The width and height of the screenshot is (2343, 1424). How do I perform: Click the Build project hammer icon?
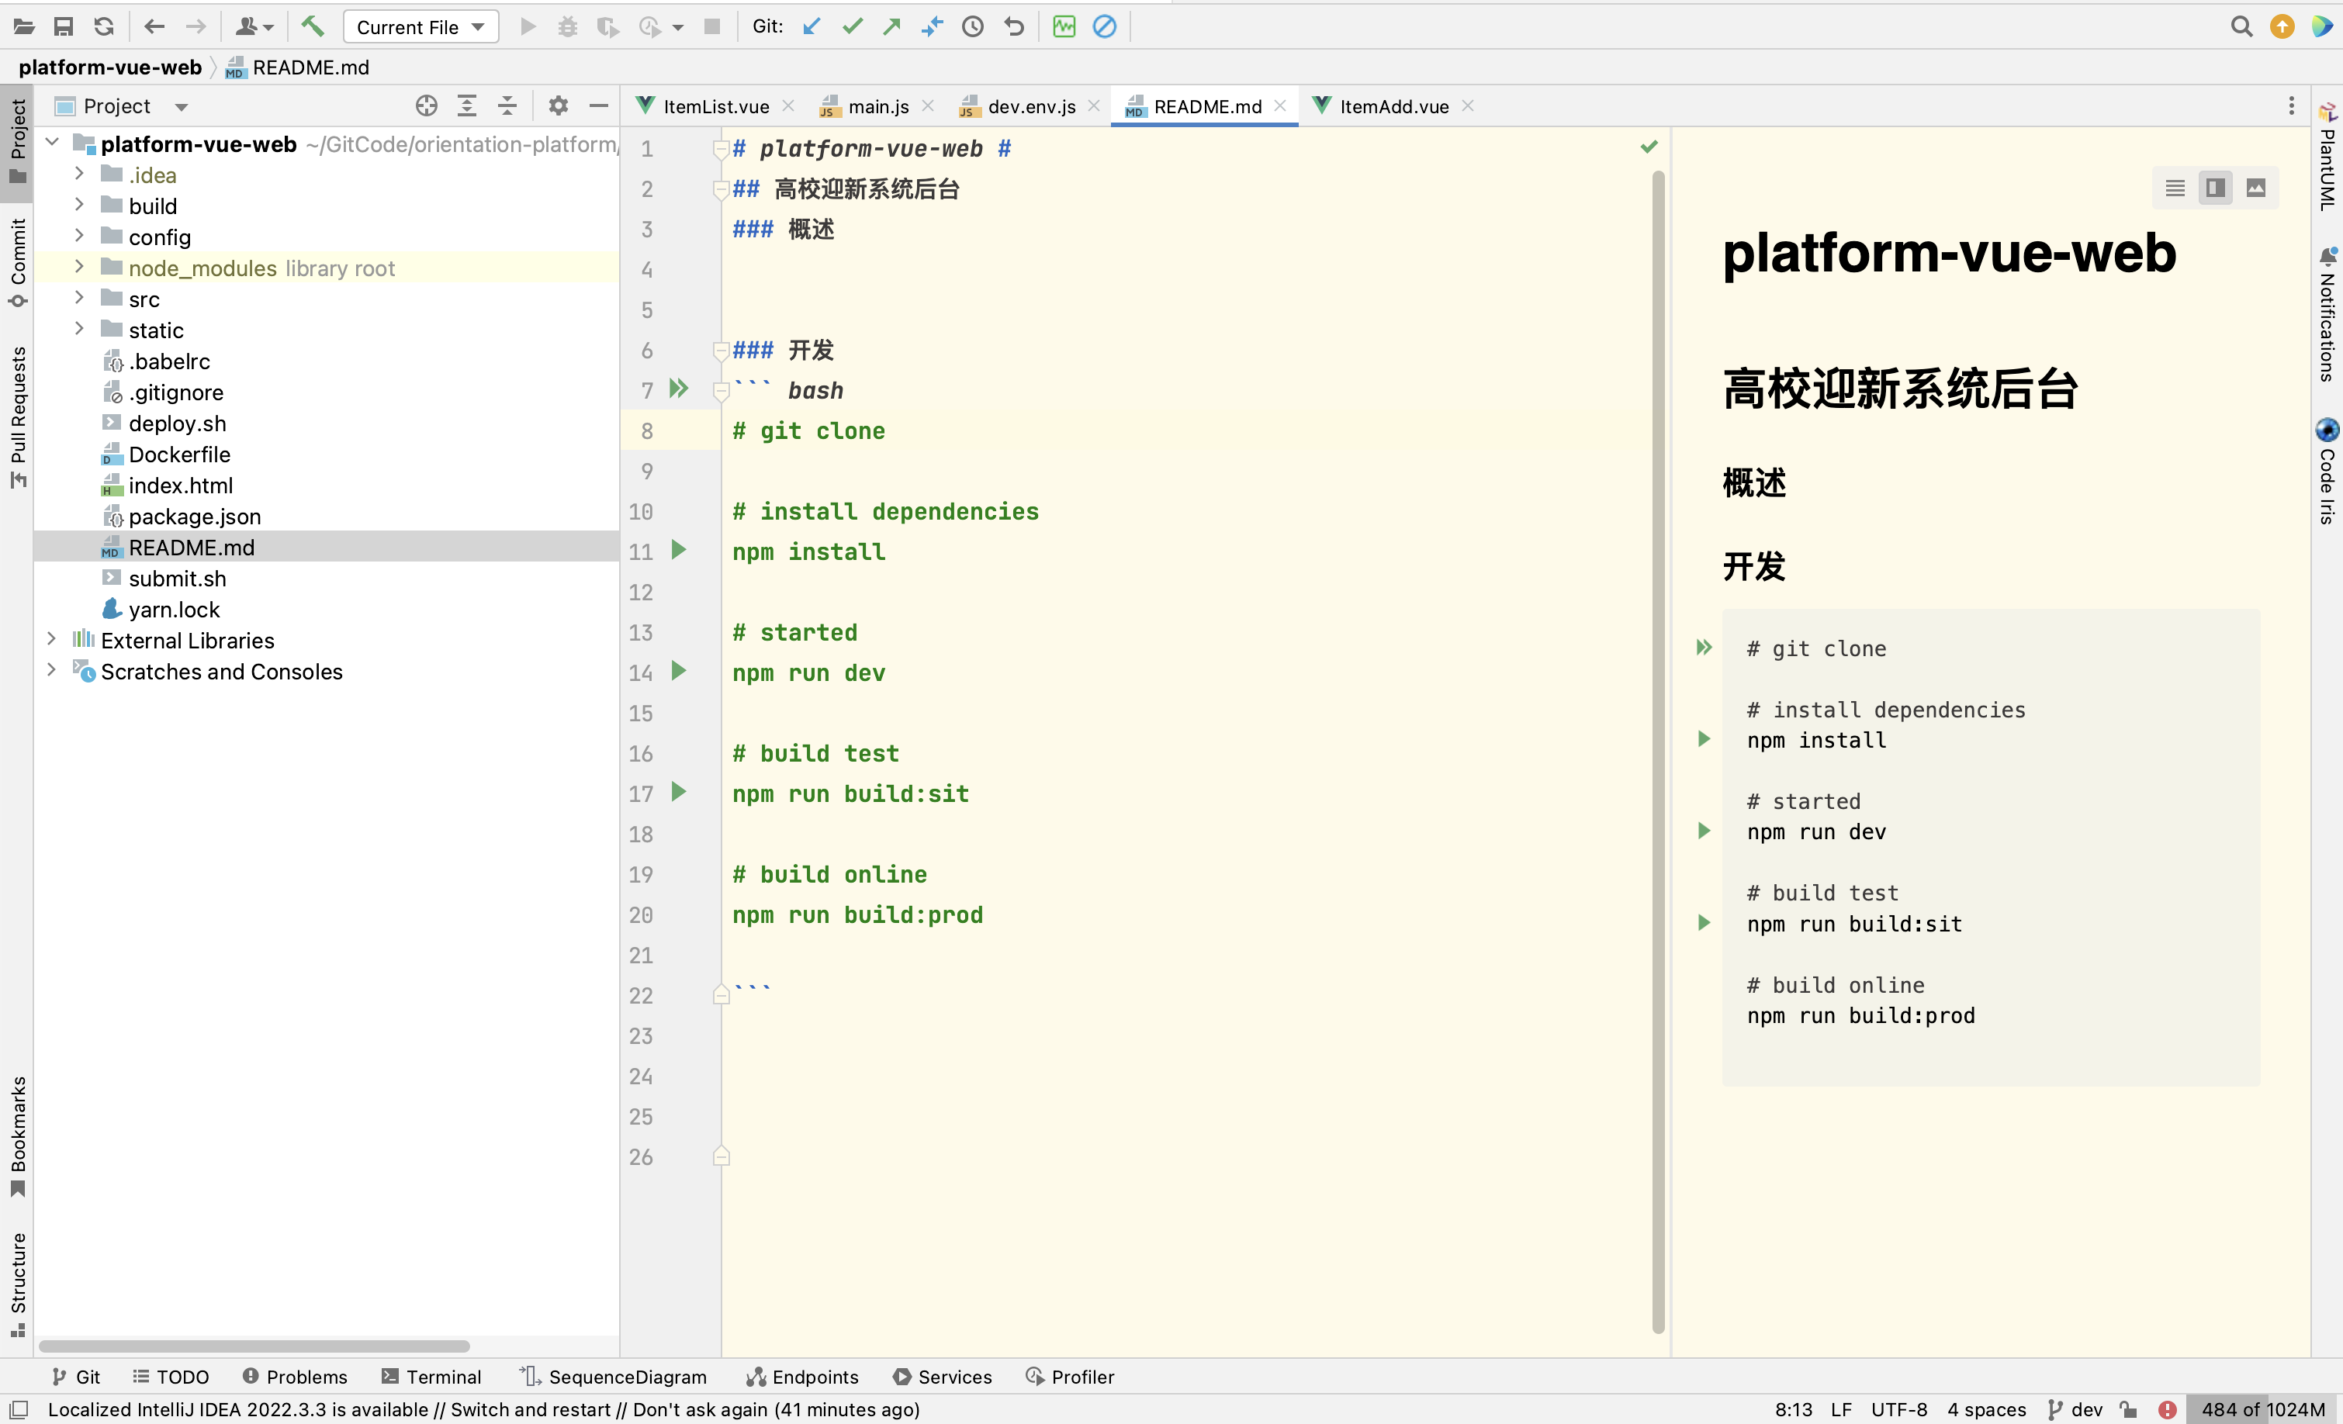click(x=312, y=26)
